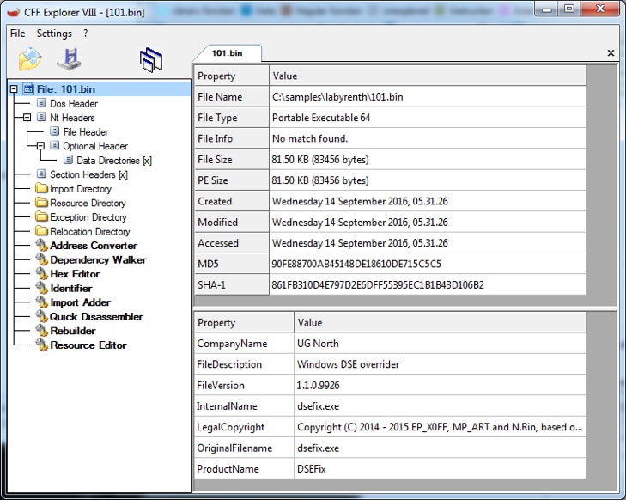Select the SHA-1 hash value cell

point(428,284)
